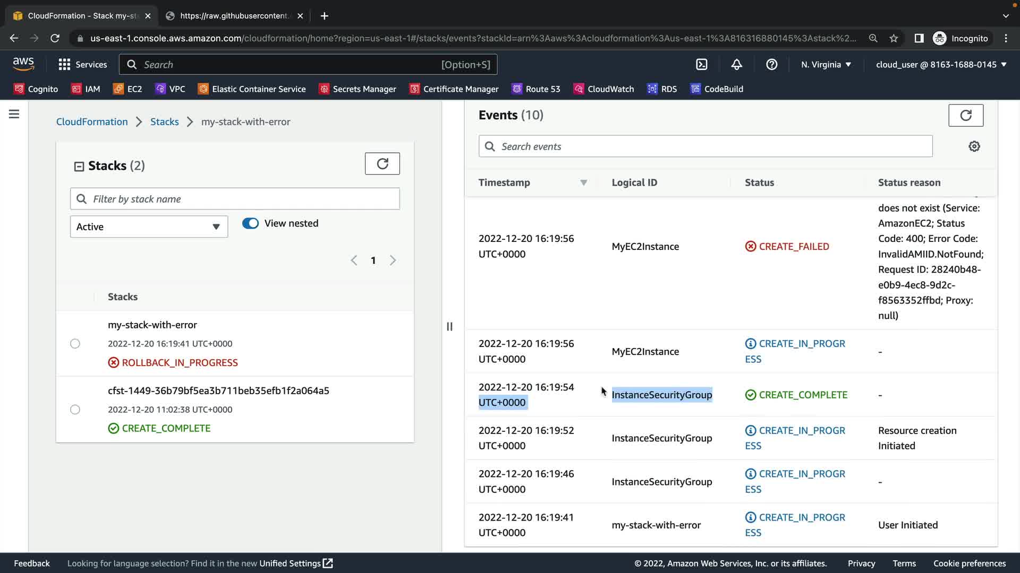Open the notifications bell

pos(736,65)
